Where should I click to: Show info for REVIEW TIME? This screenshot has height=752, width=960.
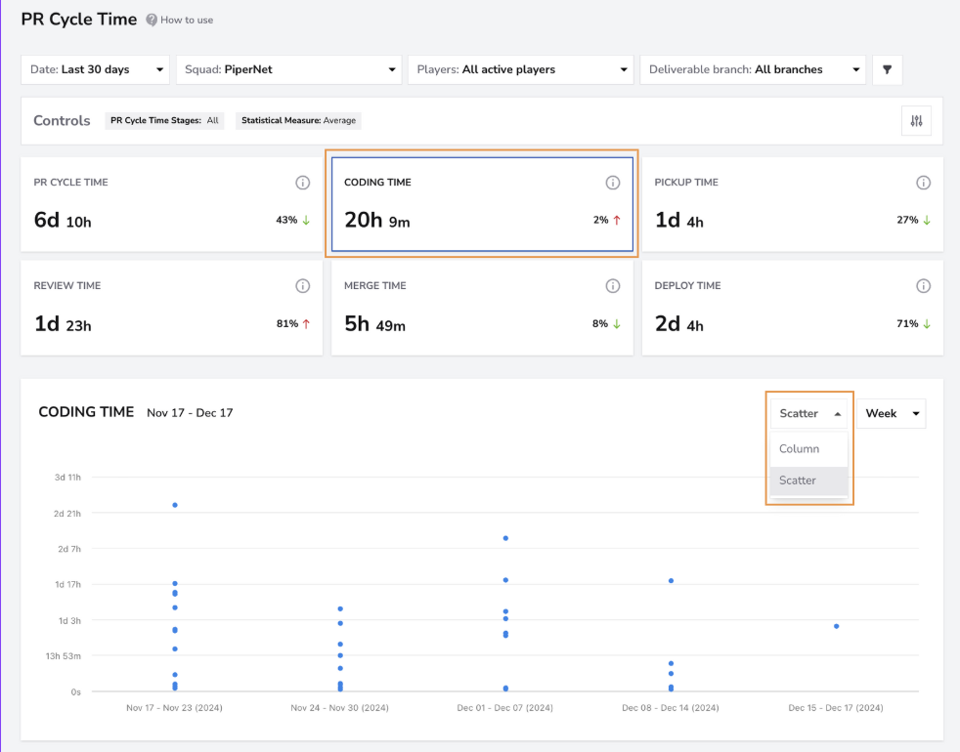[x=302, y=286]
